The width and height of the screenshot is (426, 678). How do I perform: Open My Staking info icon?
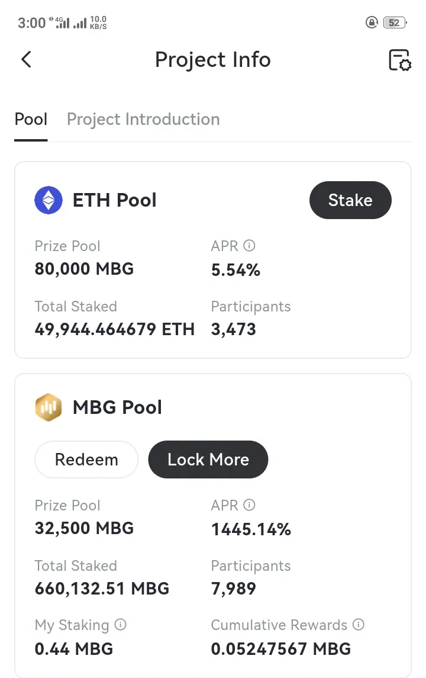coord(120,624)
